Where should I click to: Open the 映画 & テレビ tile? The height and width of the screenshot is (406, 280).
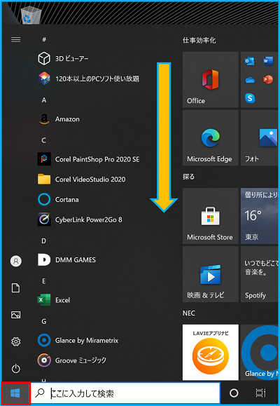point(211,274)
